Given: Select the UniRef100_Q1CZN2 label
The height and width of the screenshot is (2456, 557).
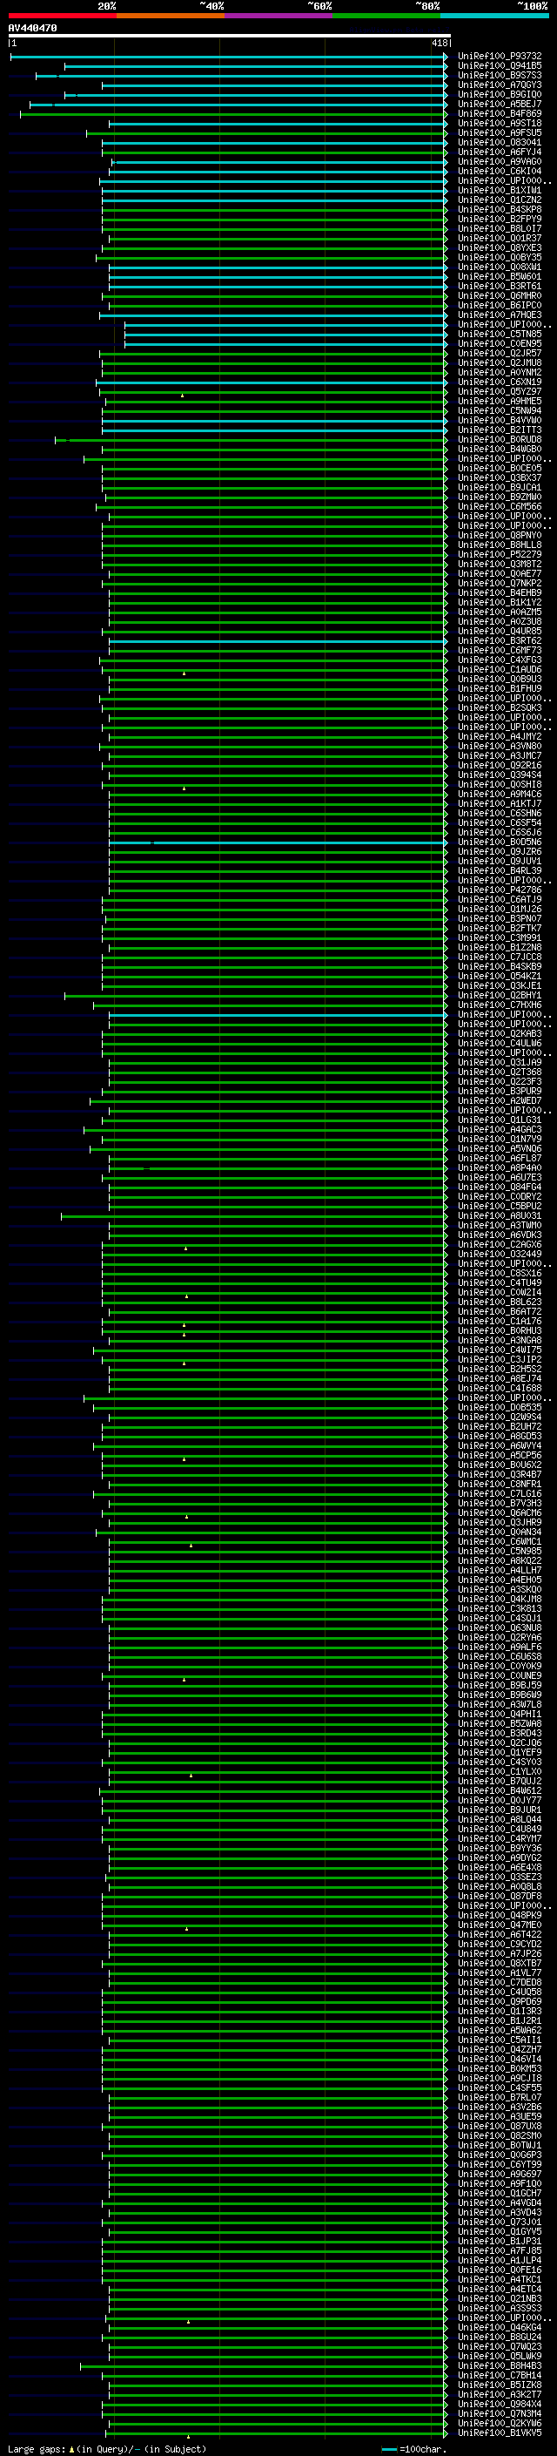Looking at the screenshot, I should (x=500, y=200).
